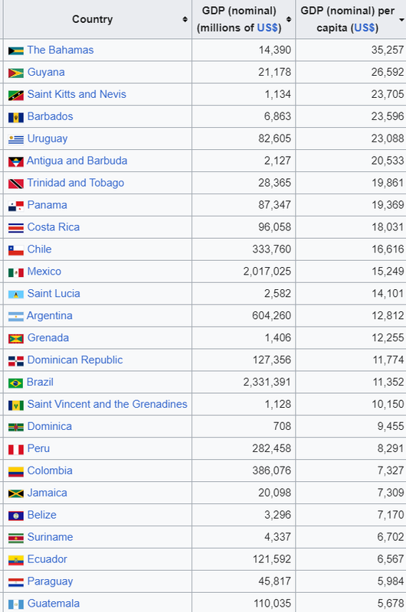The image size is (406, 612).
Task: Open the Suriname country link
Action: click(50, 537)
